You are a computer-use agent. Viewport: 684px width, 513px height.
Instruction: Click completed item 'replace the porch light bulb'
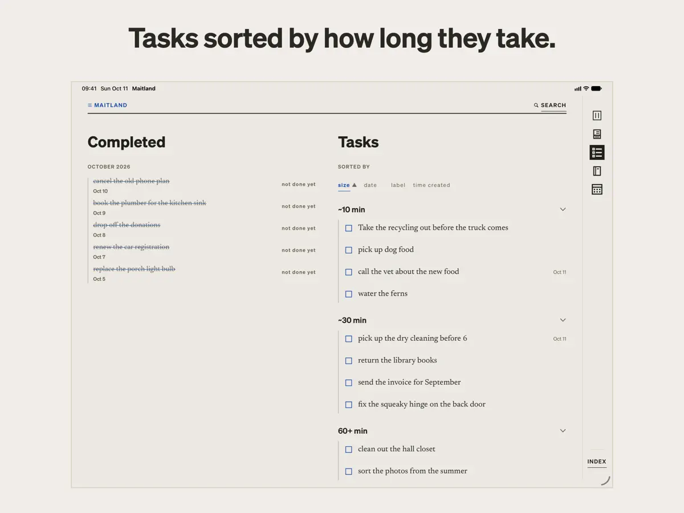[x=134, y=269]
